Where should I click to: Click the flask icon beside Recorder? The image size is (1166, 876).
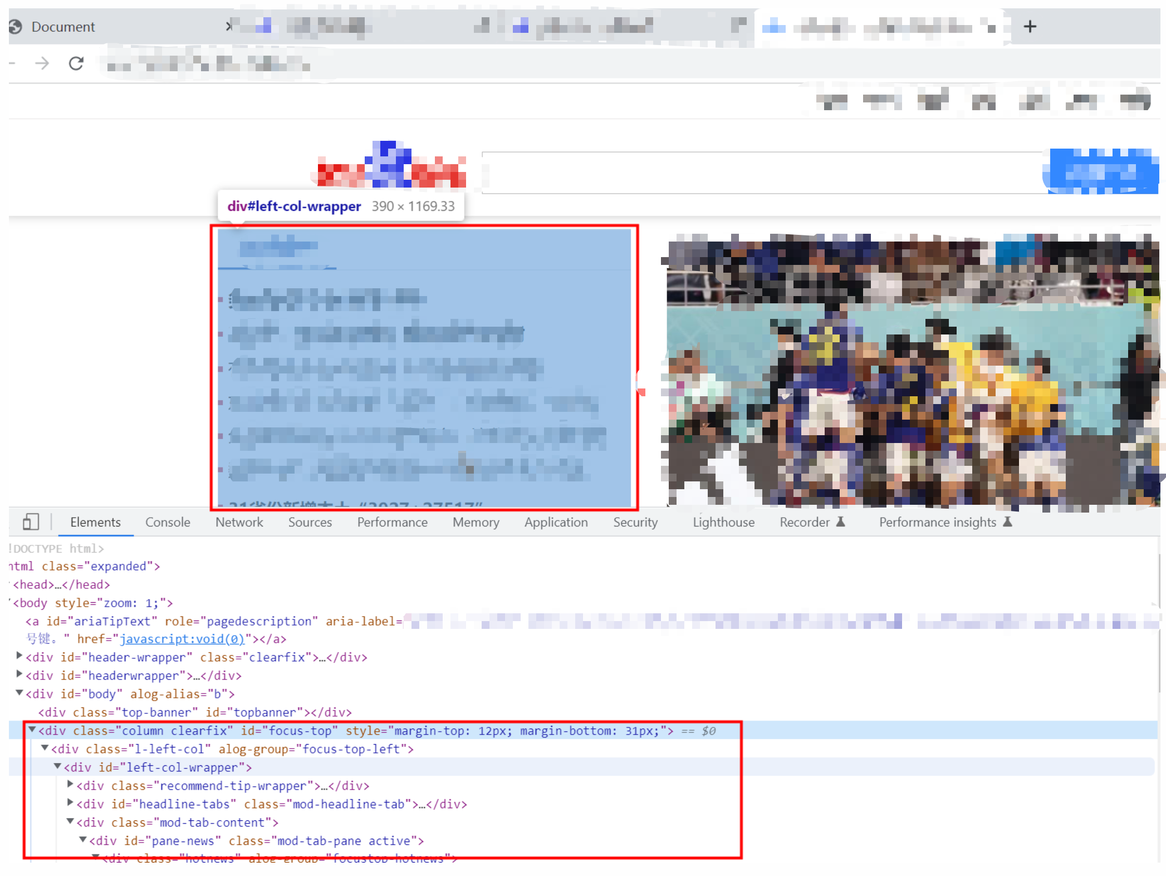click(842, 521)
